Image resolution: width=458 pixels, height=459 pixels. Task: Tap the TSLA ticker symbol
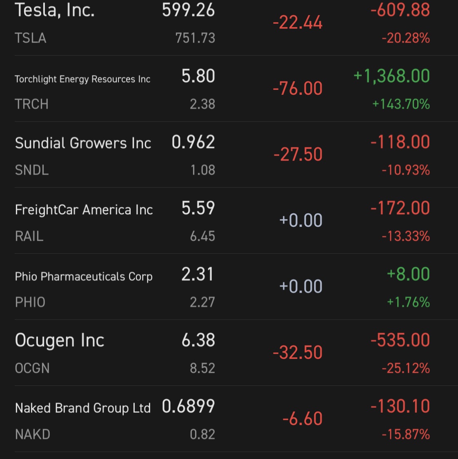click(x=31, y=38)
